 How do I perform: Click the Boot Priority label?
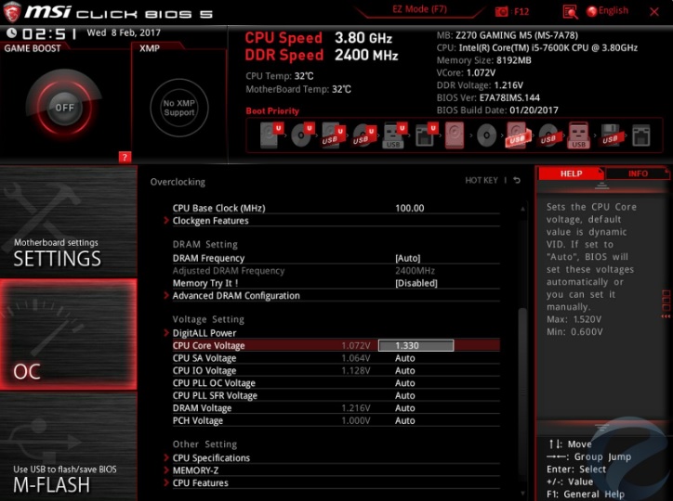[272, 111]
